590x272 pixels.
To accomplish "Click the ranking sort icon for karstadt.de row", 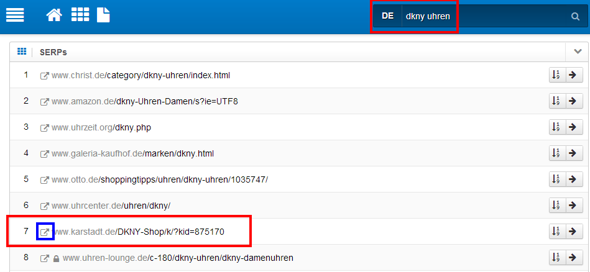I will [557, 231].
